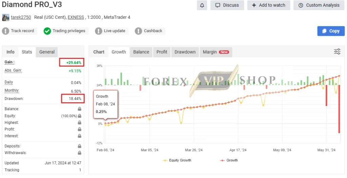347x178 pixels.
Task: Click the Diamond PRO_V3 title
Action: coord(32,4)
